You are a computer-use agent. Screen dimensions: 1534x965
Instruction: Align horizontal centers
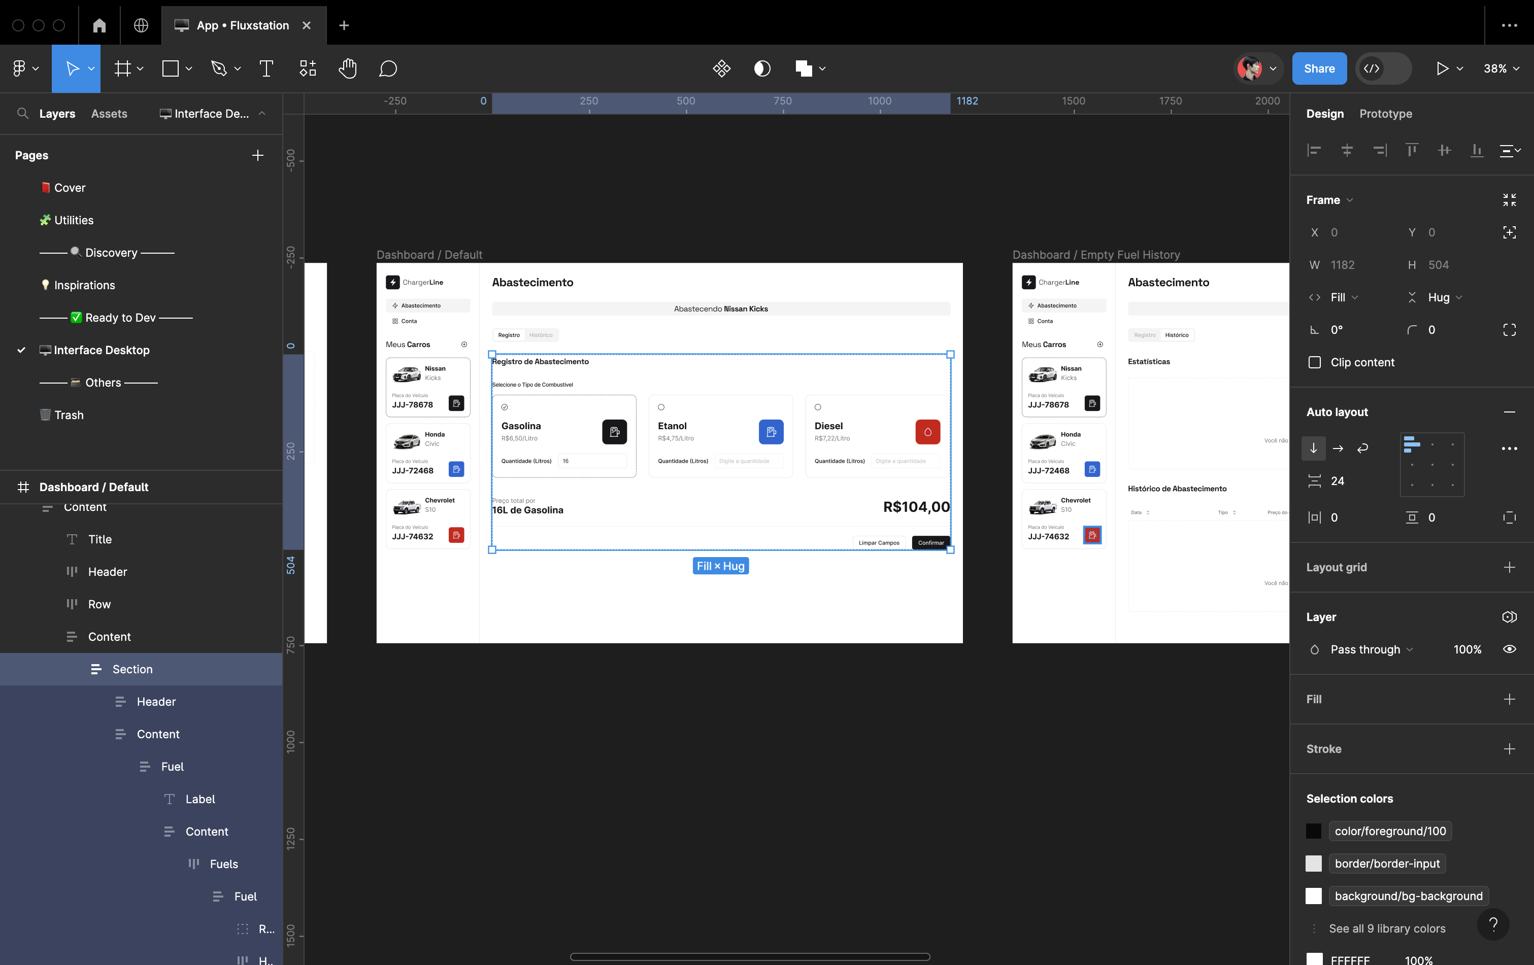point(1347,150)
